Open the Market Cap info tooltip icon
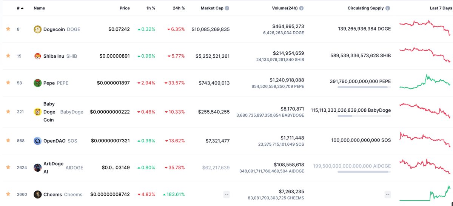This screenshot has height=206, width=453. (227, 8)
